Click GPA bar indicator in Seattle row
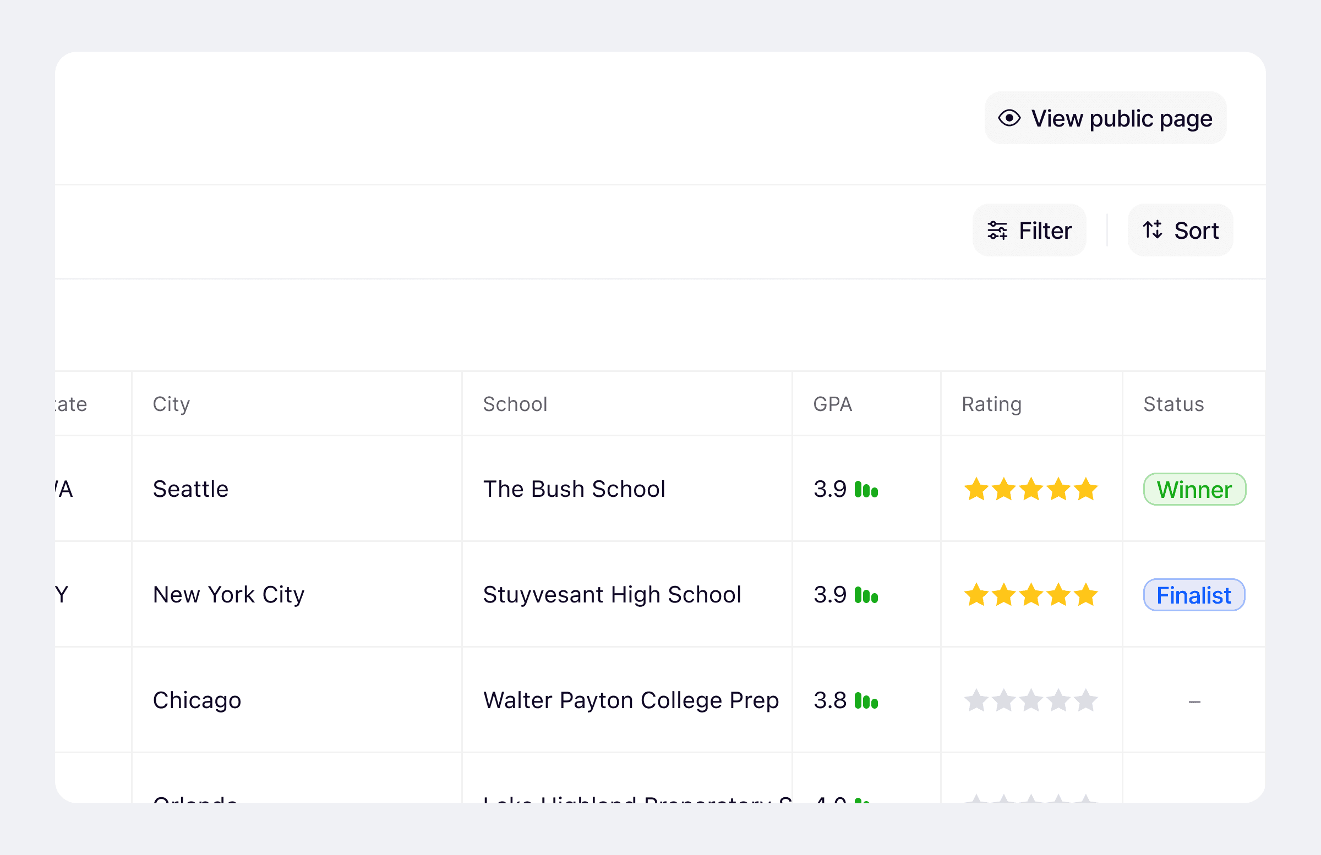 pos(866,489)
